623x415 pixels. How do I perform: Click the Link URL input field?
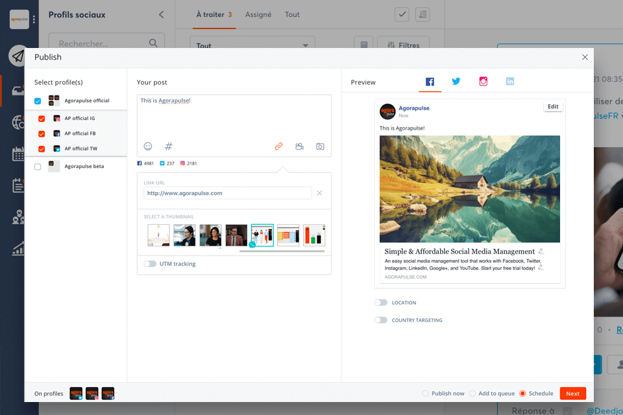click(227, 193)
